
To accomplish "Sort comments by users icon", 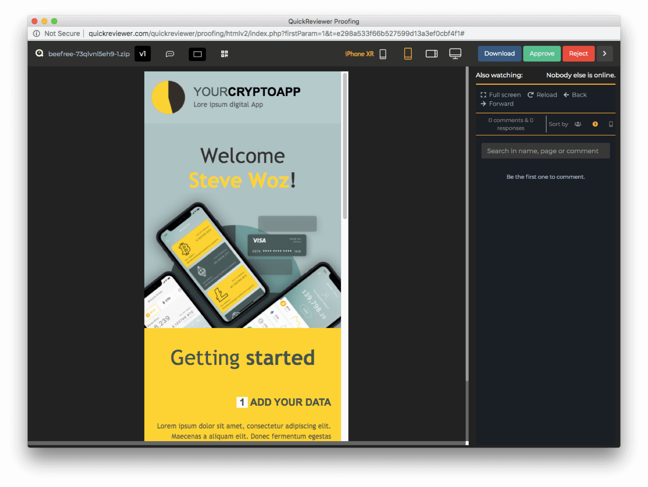I will click(578, 124).
